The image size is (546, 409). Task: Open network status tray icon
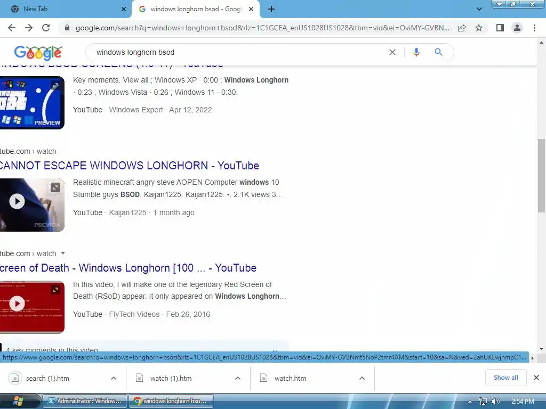tap(483, 402)
